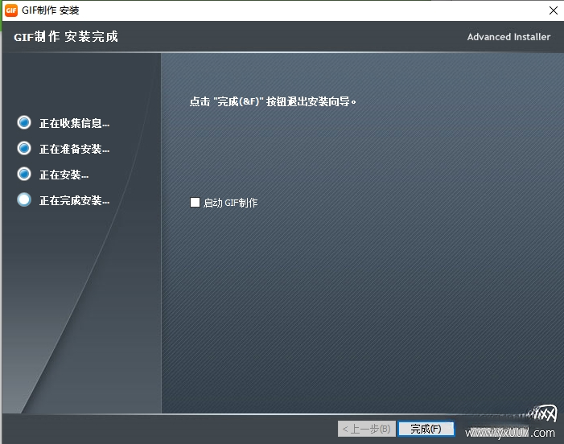Click the GIF制作 安装完成 heading
Viewport: 564px width, 444px height.
(x=66, y=37)
